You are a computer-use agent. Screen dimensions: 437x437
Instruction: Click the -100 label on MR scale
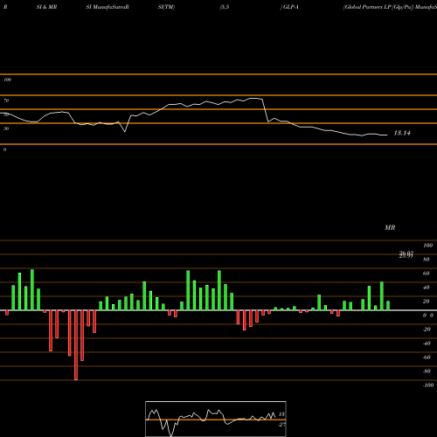pos(428,385)
